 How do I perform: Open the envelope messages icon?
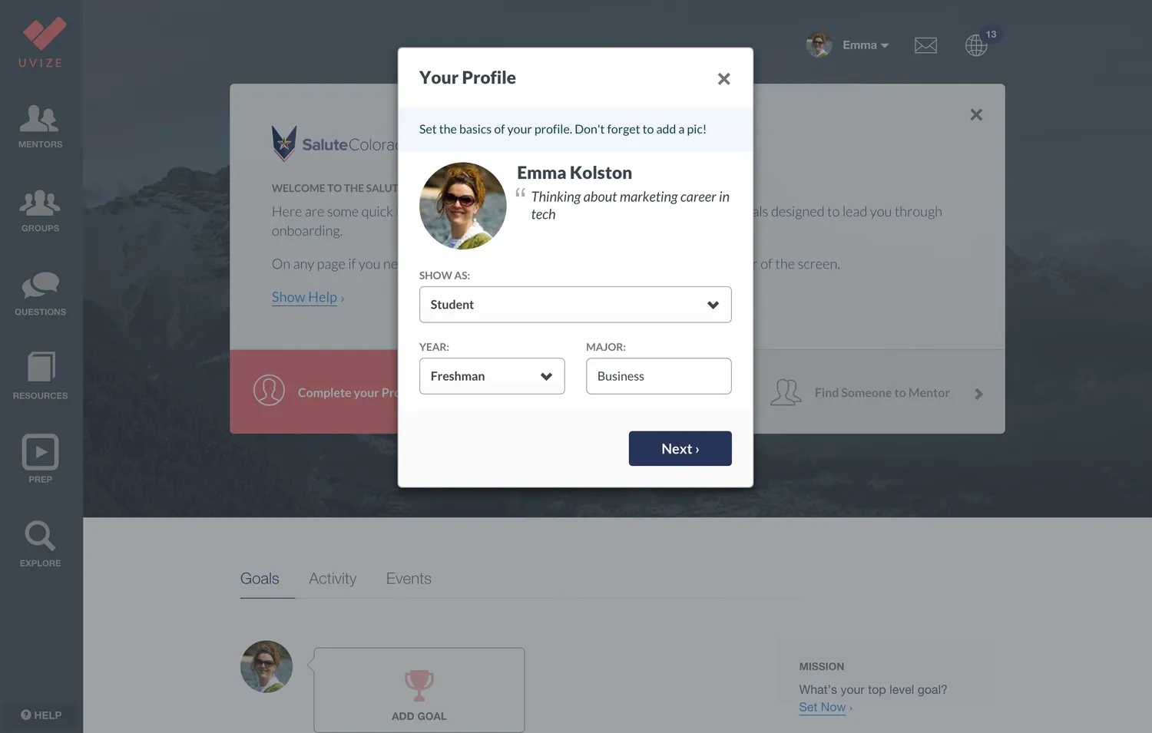[925, 45]
